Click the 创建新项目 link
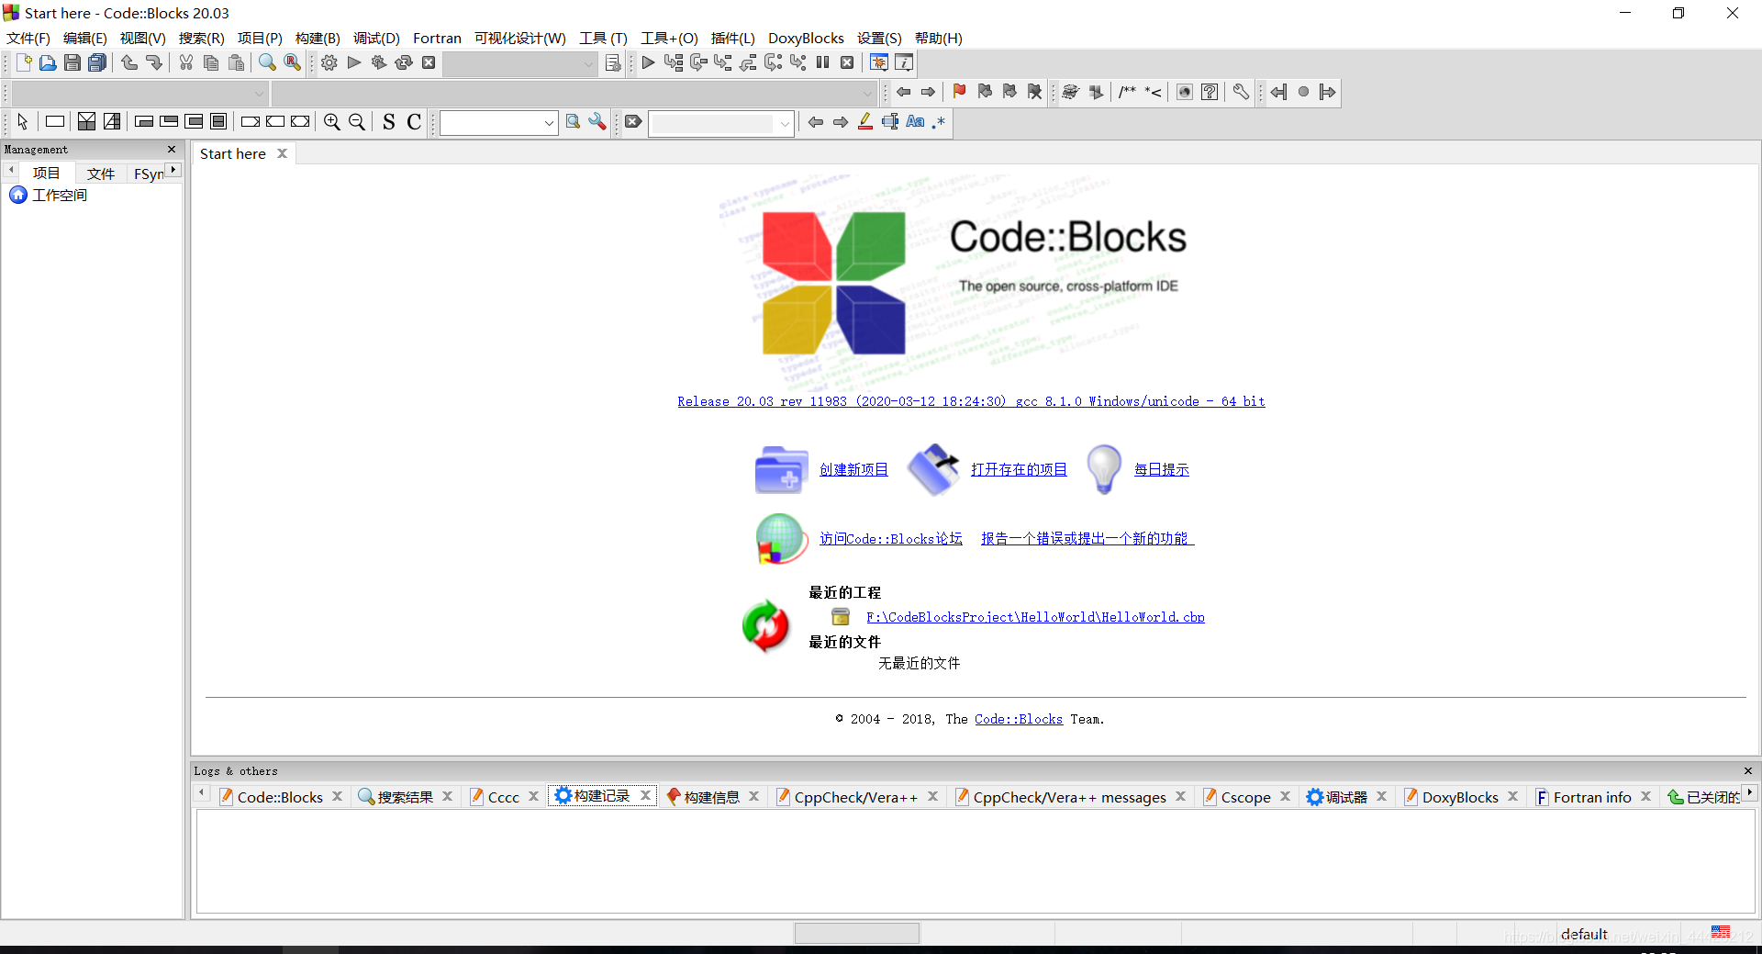Viewport: 1762px width, 954px height. coord(853,469)
